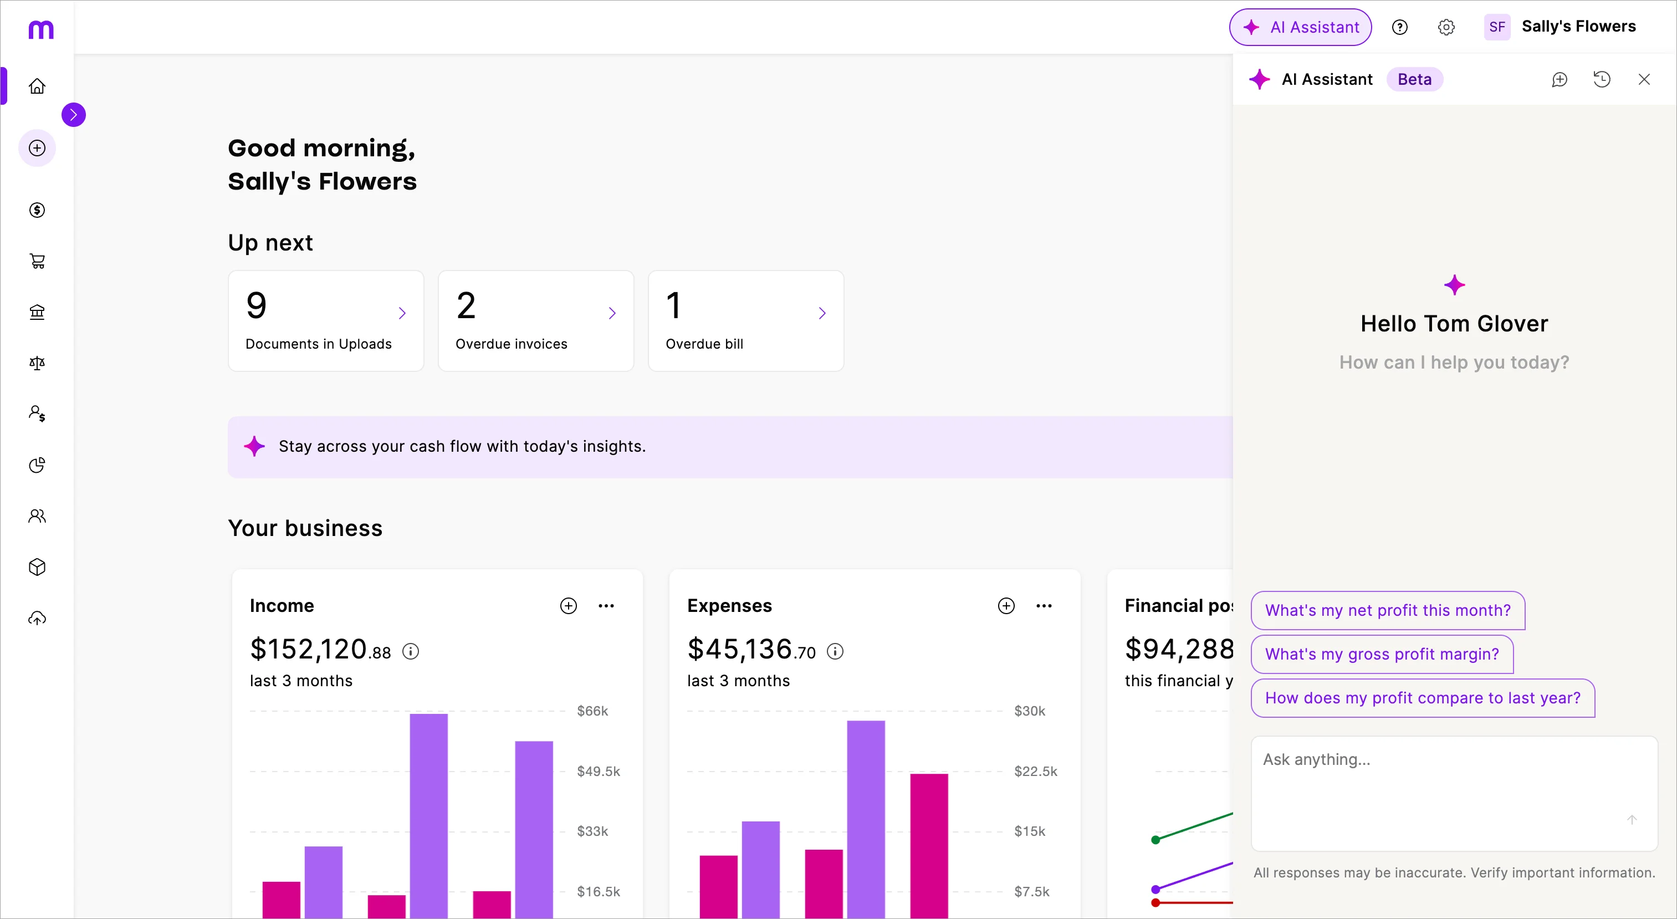Click the sparkle icon in insights banner
The image size is (1677, 919).
click(254, 447)
